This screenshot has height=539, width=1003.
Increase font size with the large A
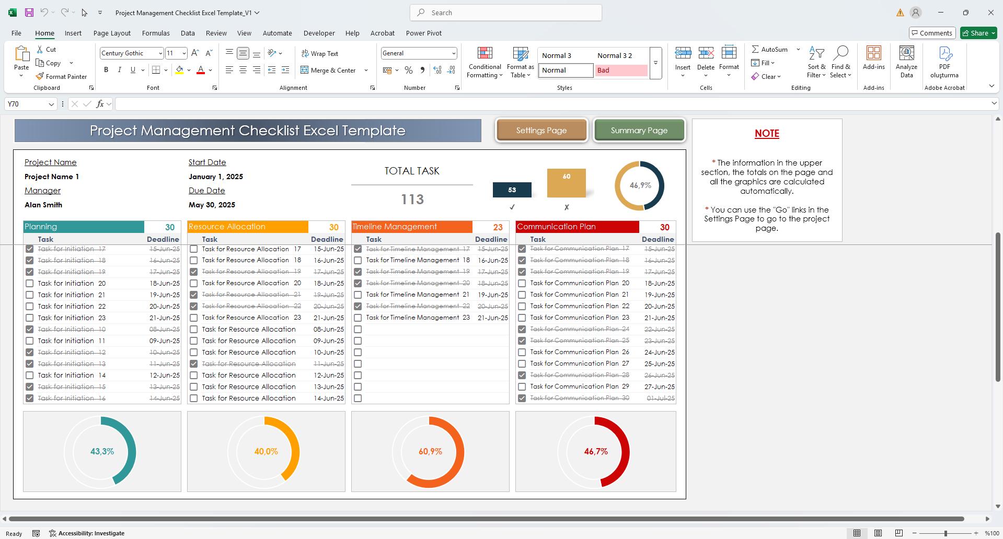195,53
